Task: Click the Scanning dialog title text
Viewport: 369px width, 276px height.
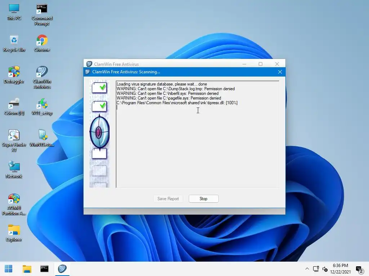Action: [126, 72]
